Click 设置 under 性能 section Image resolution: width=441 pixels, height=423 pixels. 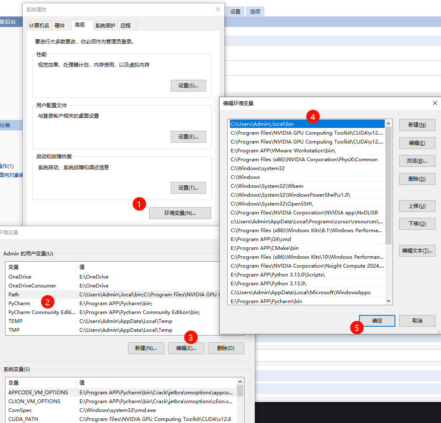click(x=188, y=85)
